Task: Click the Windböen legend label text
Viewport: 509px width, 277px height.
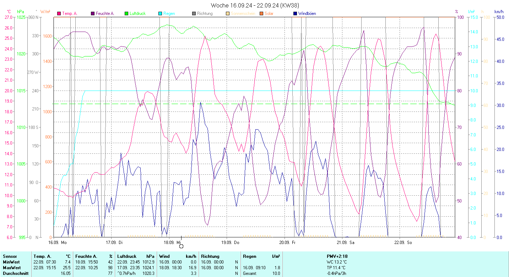Action: tap(307, 13)
